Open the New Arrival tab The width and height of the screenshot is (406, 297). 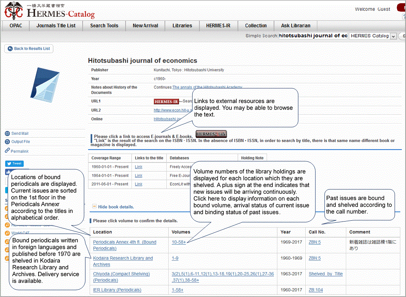click(145, 26)
